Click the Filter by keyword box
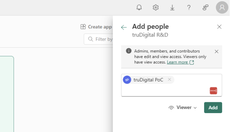231x132 pixels. pos(98,39)
